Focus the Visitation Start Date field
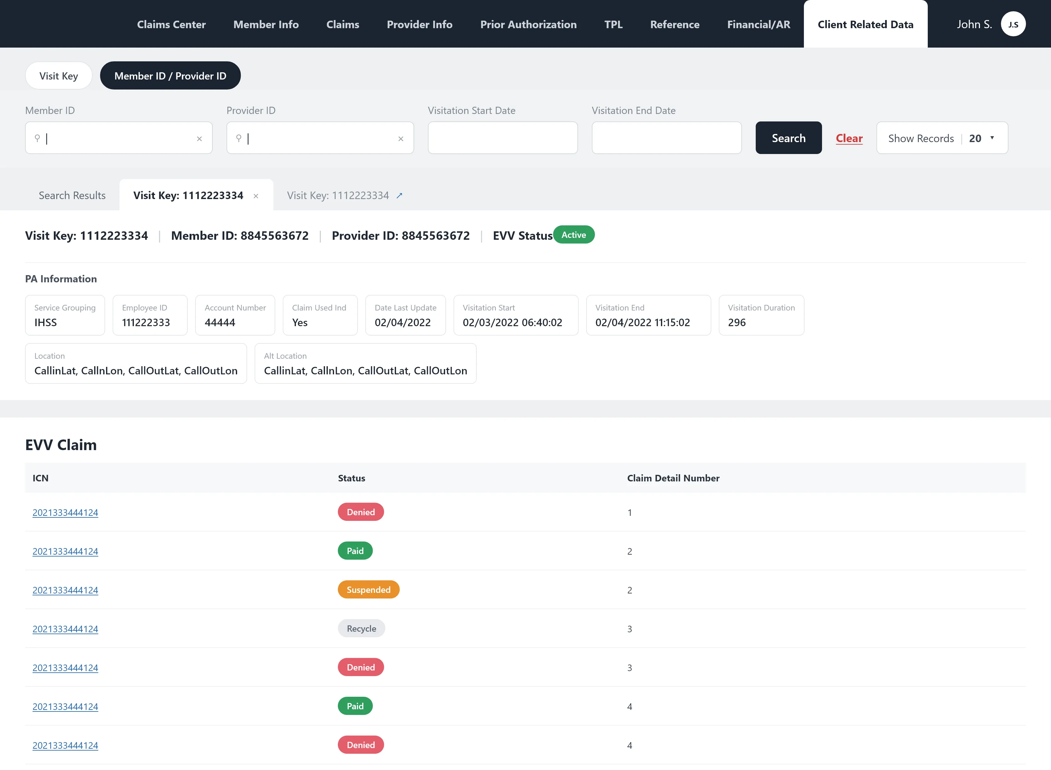Screen dimensions: 1051x770 [502, 138]
